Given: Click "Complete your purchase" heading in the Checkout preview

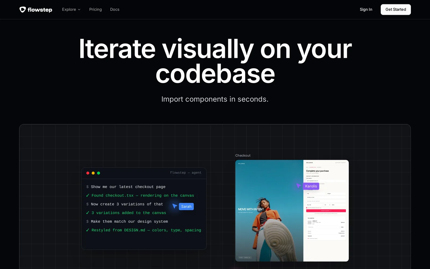Looking at the screenshot, I should [x=317, y=171].
